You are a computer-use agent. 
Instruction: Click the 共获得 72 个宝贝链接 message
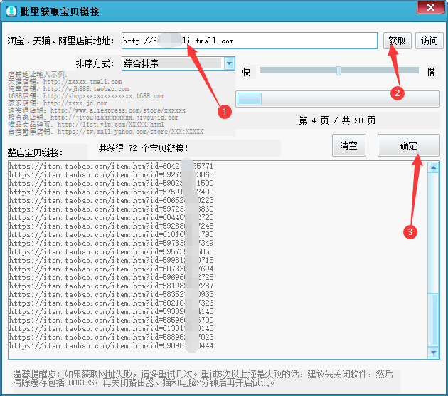[x=144, y=148]
